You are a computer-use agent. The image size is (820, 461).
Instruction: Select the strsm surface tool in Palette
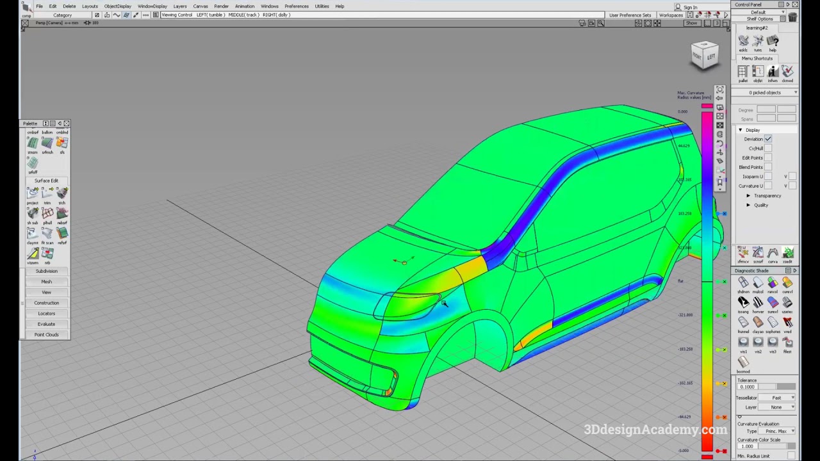33,143
